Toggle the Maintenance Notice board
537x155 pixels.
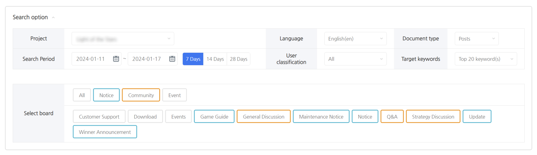click(321, 117)
